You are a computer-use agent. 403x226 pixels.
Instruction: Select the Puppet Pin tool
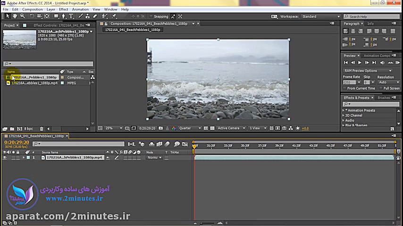[x=114, y=16]
